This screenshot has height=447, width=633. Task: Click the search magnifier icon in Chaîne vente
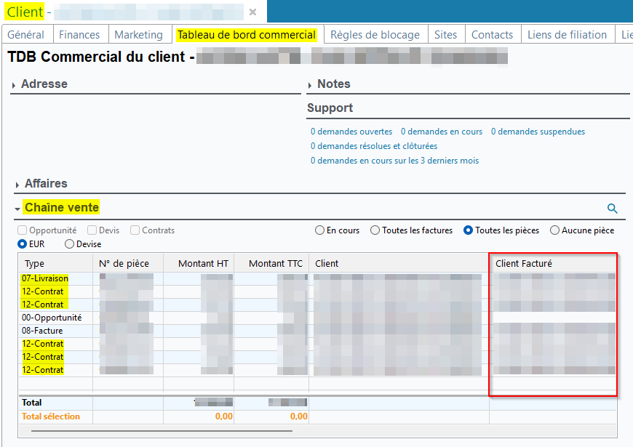(x=612, y=209)
